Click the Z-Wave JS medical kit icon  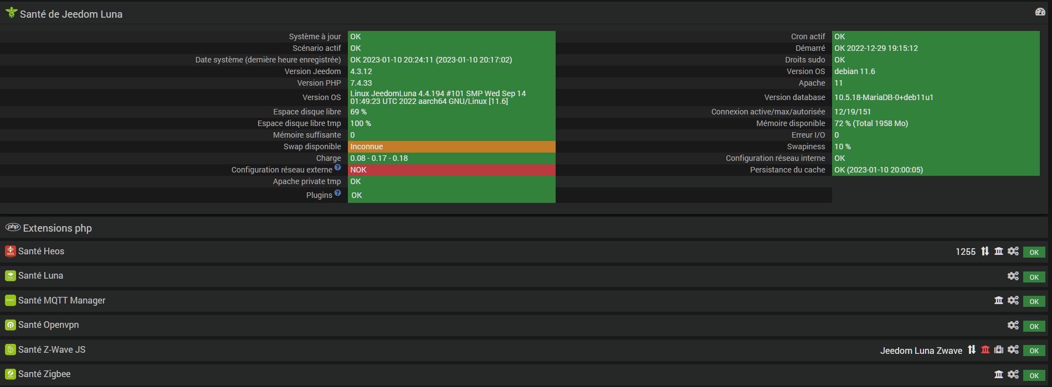(x=999, y=350)
